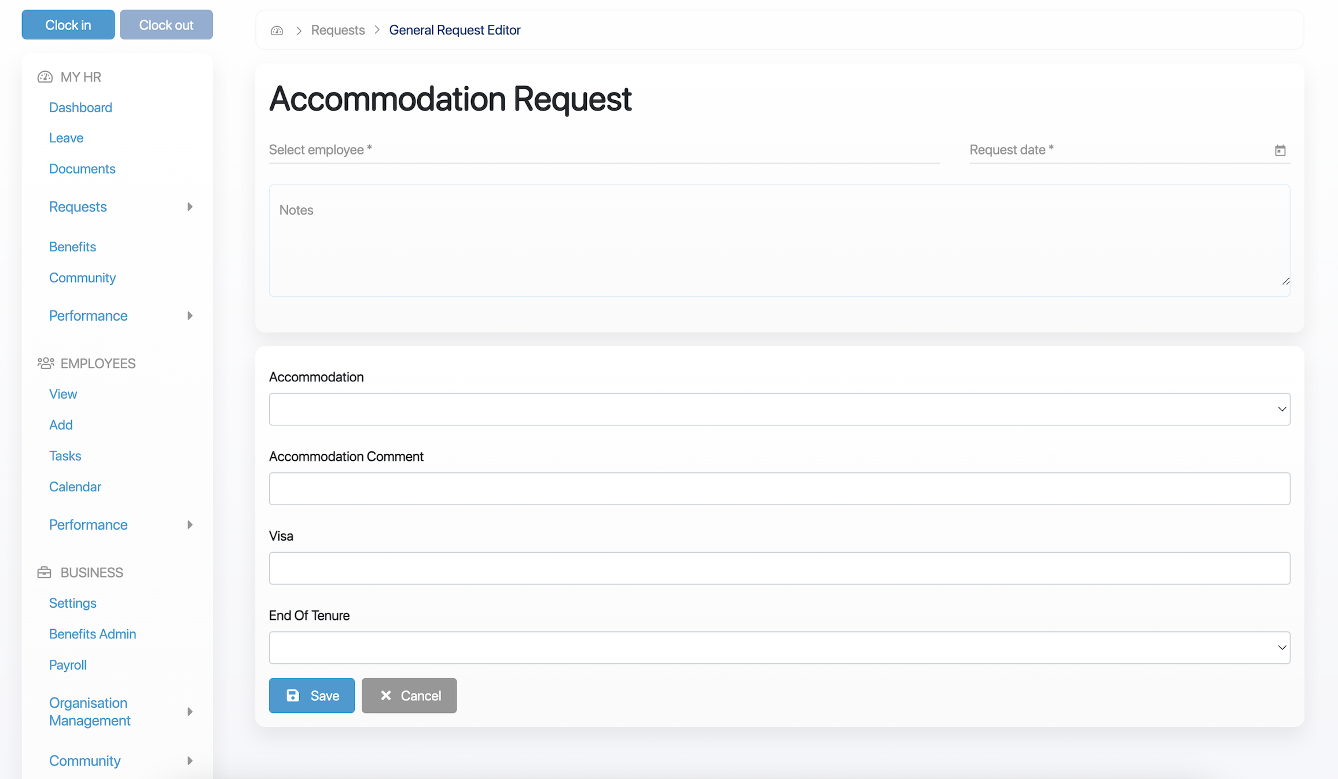
Task: Go to Payroll in Business section
Action: pyautogui.click(x=68, y=665)
